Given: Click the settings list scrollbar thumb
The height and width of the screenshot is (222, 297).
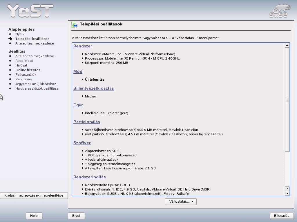Looking at the screenshot, I should point(287,99).
